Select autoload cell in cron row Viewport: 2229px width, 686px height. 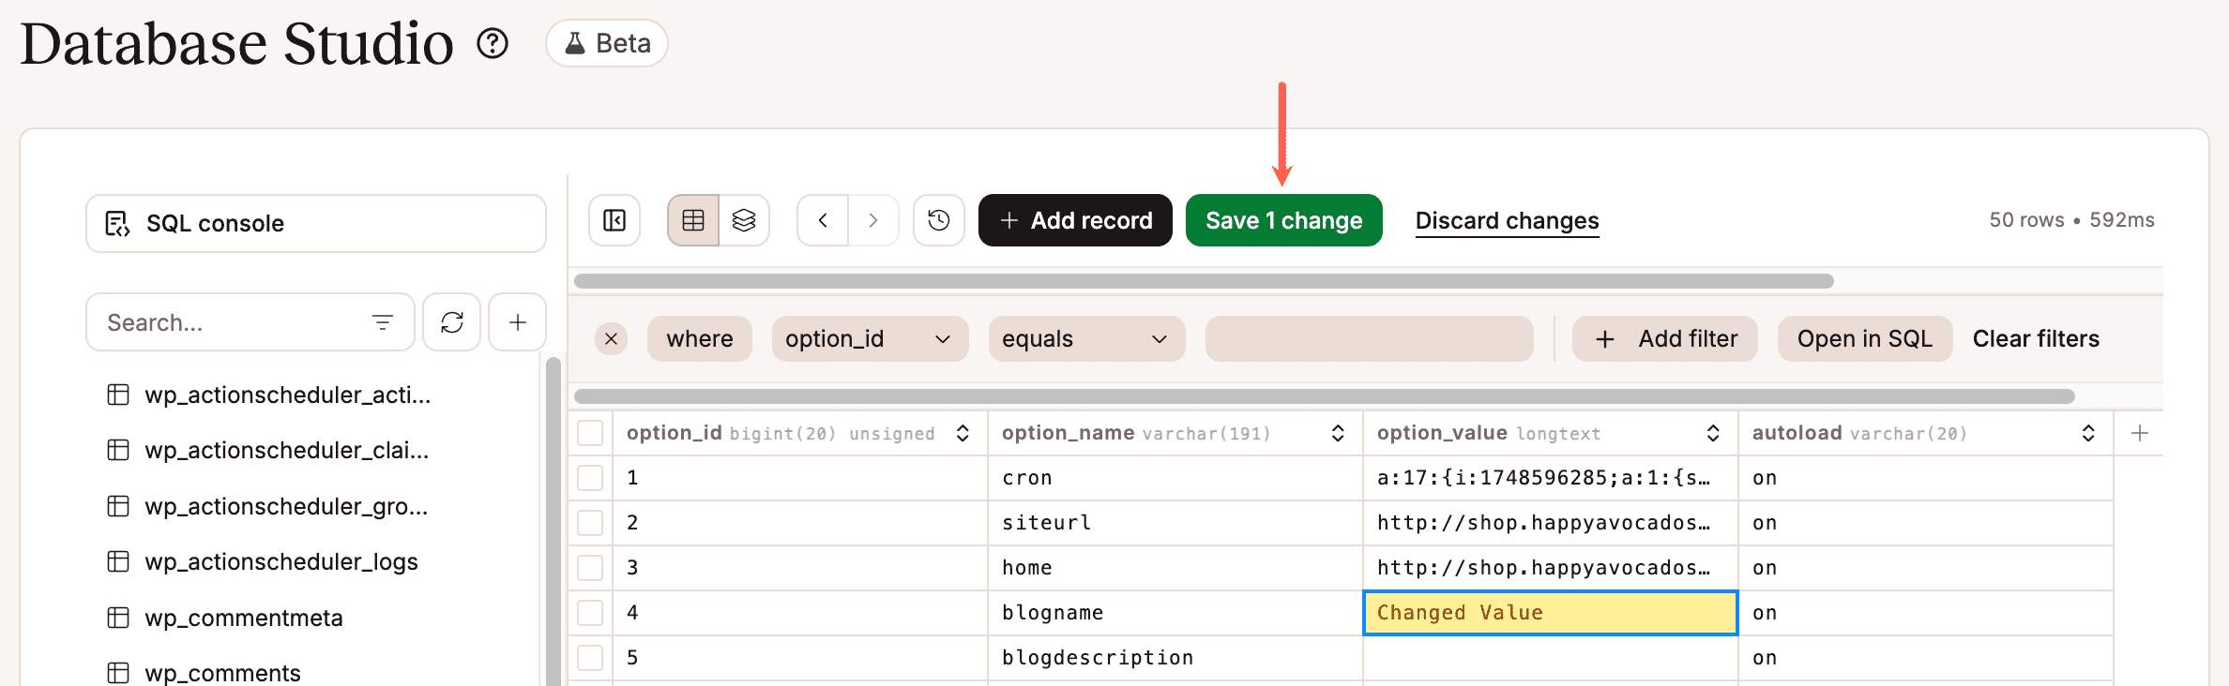coord(1926,478)
